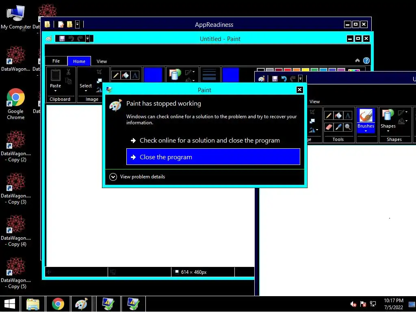Select Pencil tool in cyan Paint window
This screenshot has width=416, height=312.
116,75
